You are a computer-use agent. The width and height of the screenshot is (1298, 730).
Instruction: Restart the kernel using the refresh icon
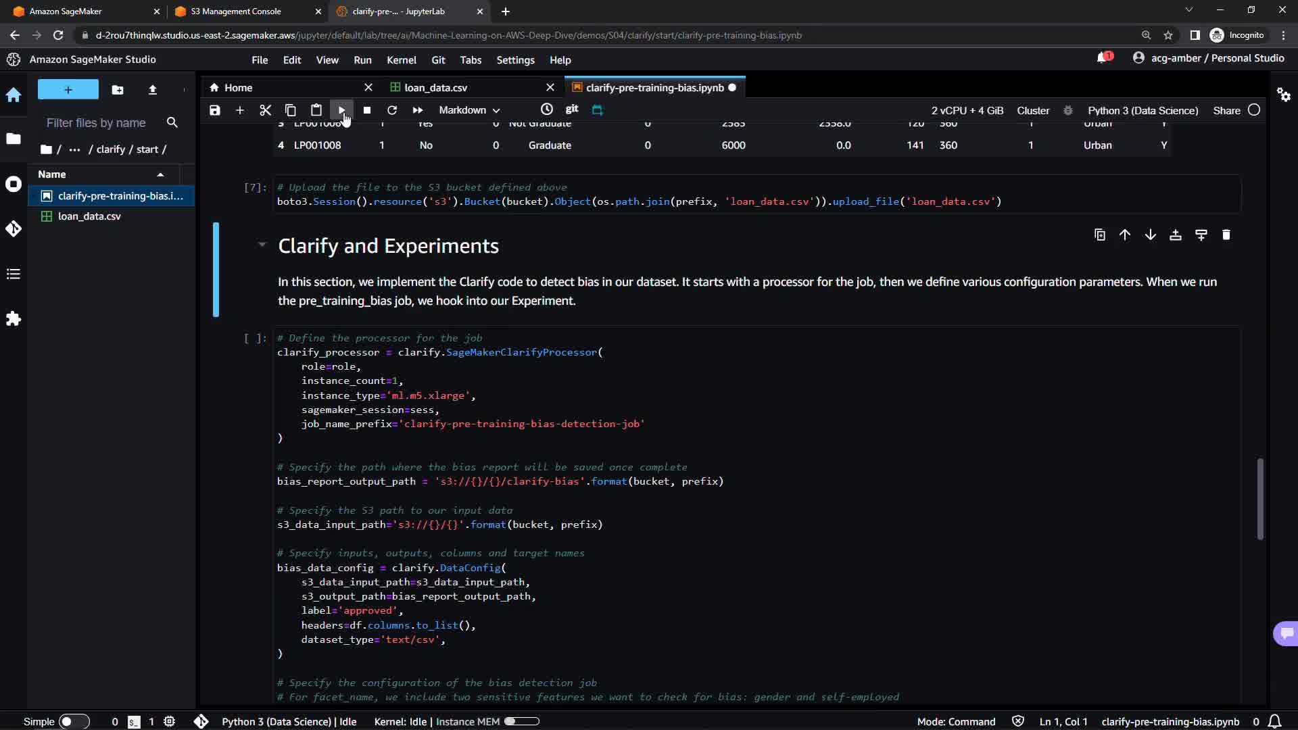point(392,110)
